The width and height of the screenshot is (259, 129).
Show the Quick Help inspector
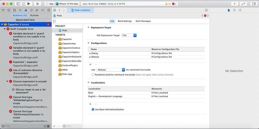[240, 10]
